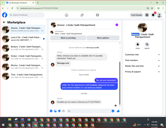This screenshot has height=128, width=166.
Task: Click the site information icon in address bar
Action: tap(18, 8)
